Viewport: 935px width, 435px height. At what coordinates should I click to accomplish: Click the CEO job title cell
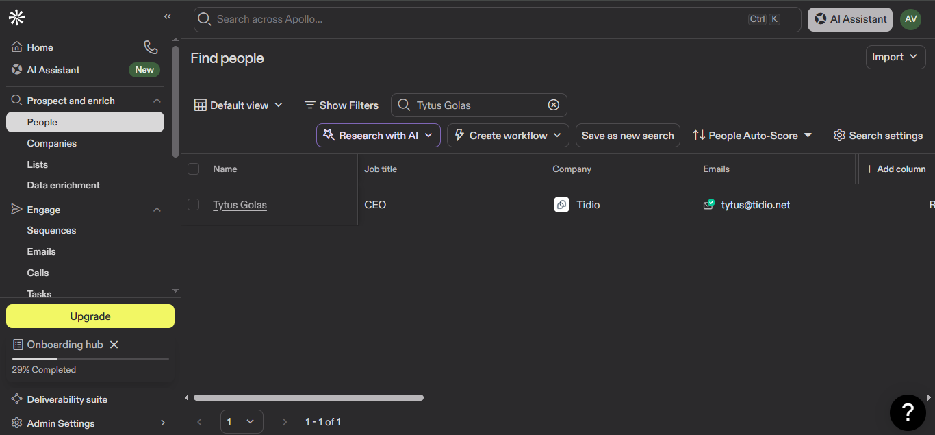(375, 204)
